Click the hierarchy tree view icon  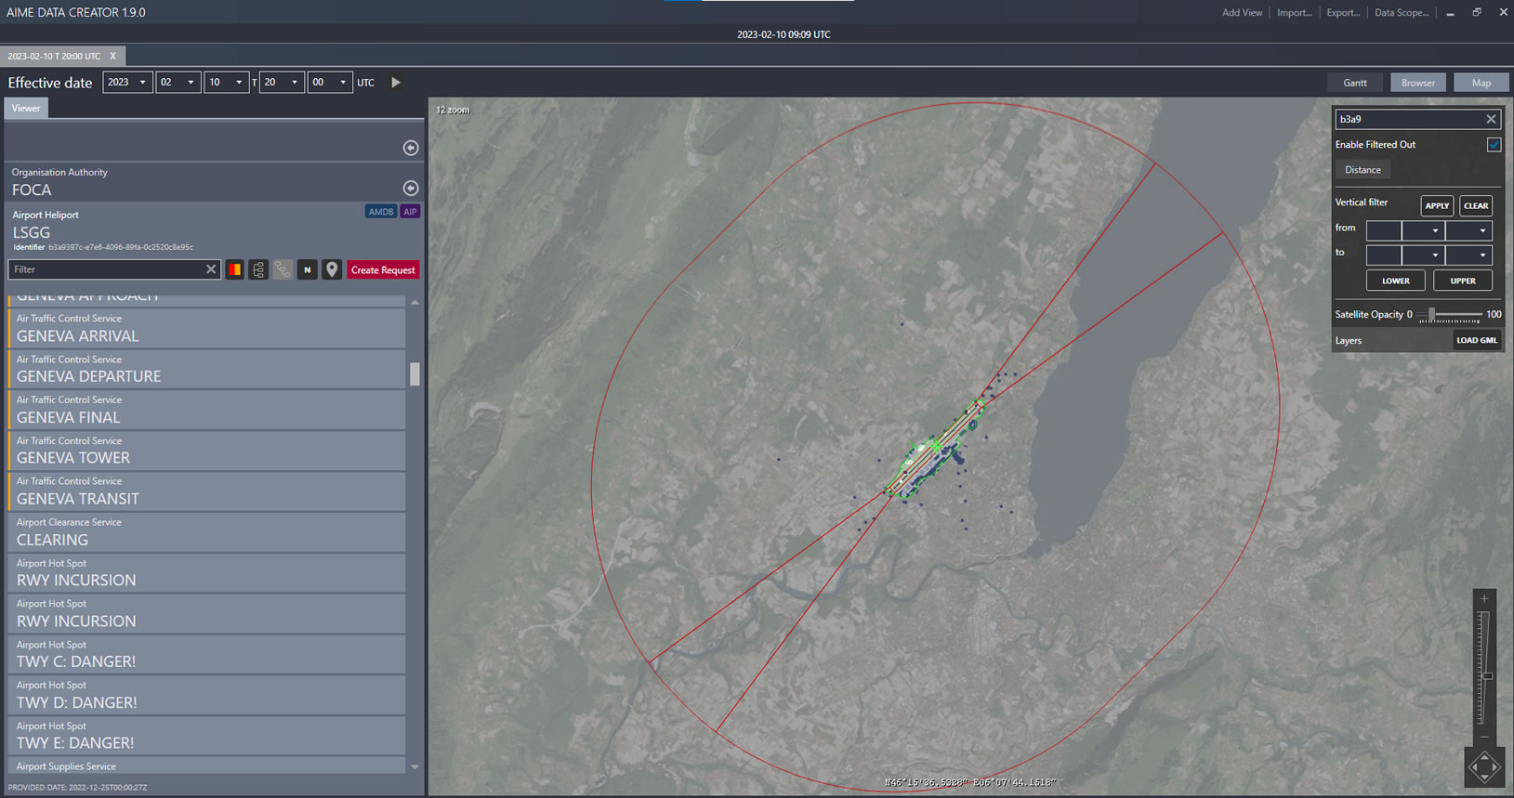[x=258, y=269]
